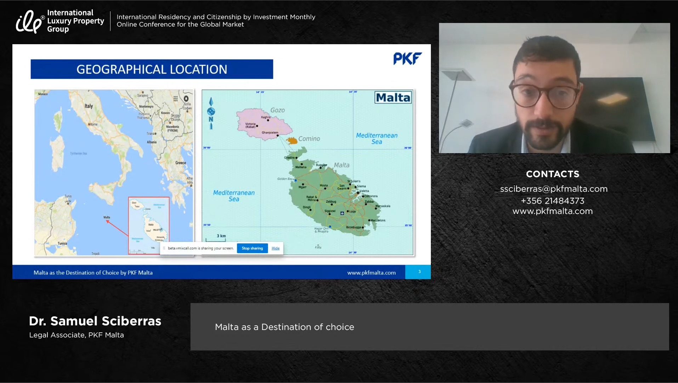Viewport: 678px width, 383px height.
Task: Click the ILP logo in header
Action: pyautogui.click(x=29, y=21)
